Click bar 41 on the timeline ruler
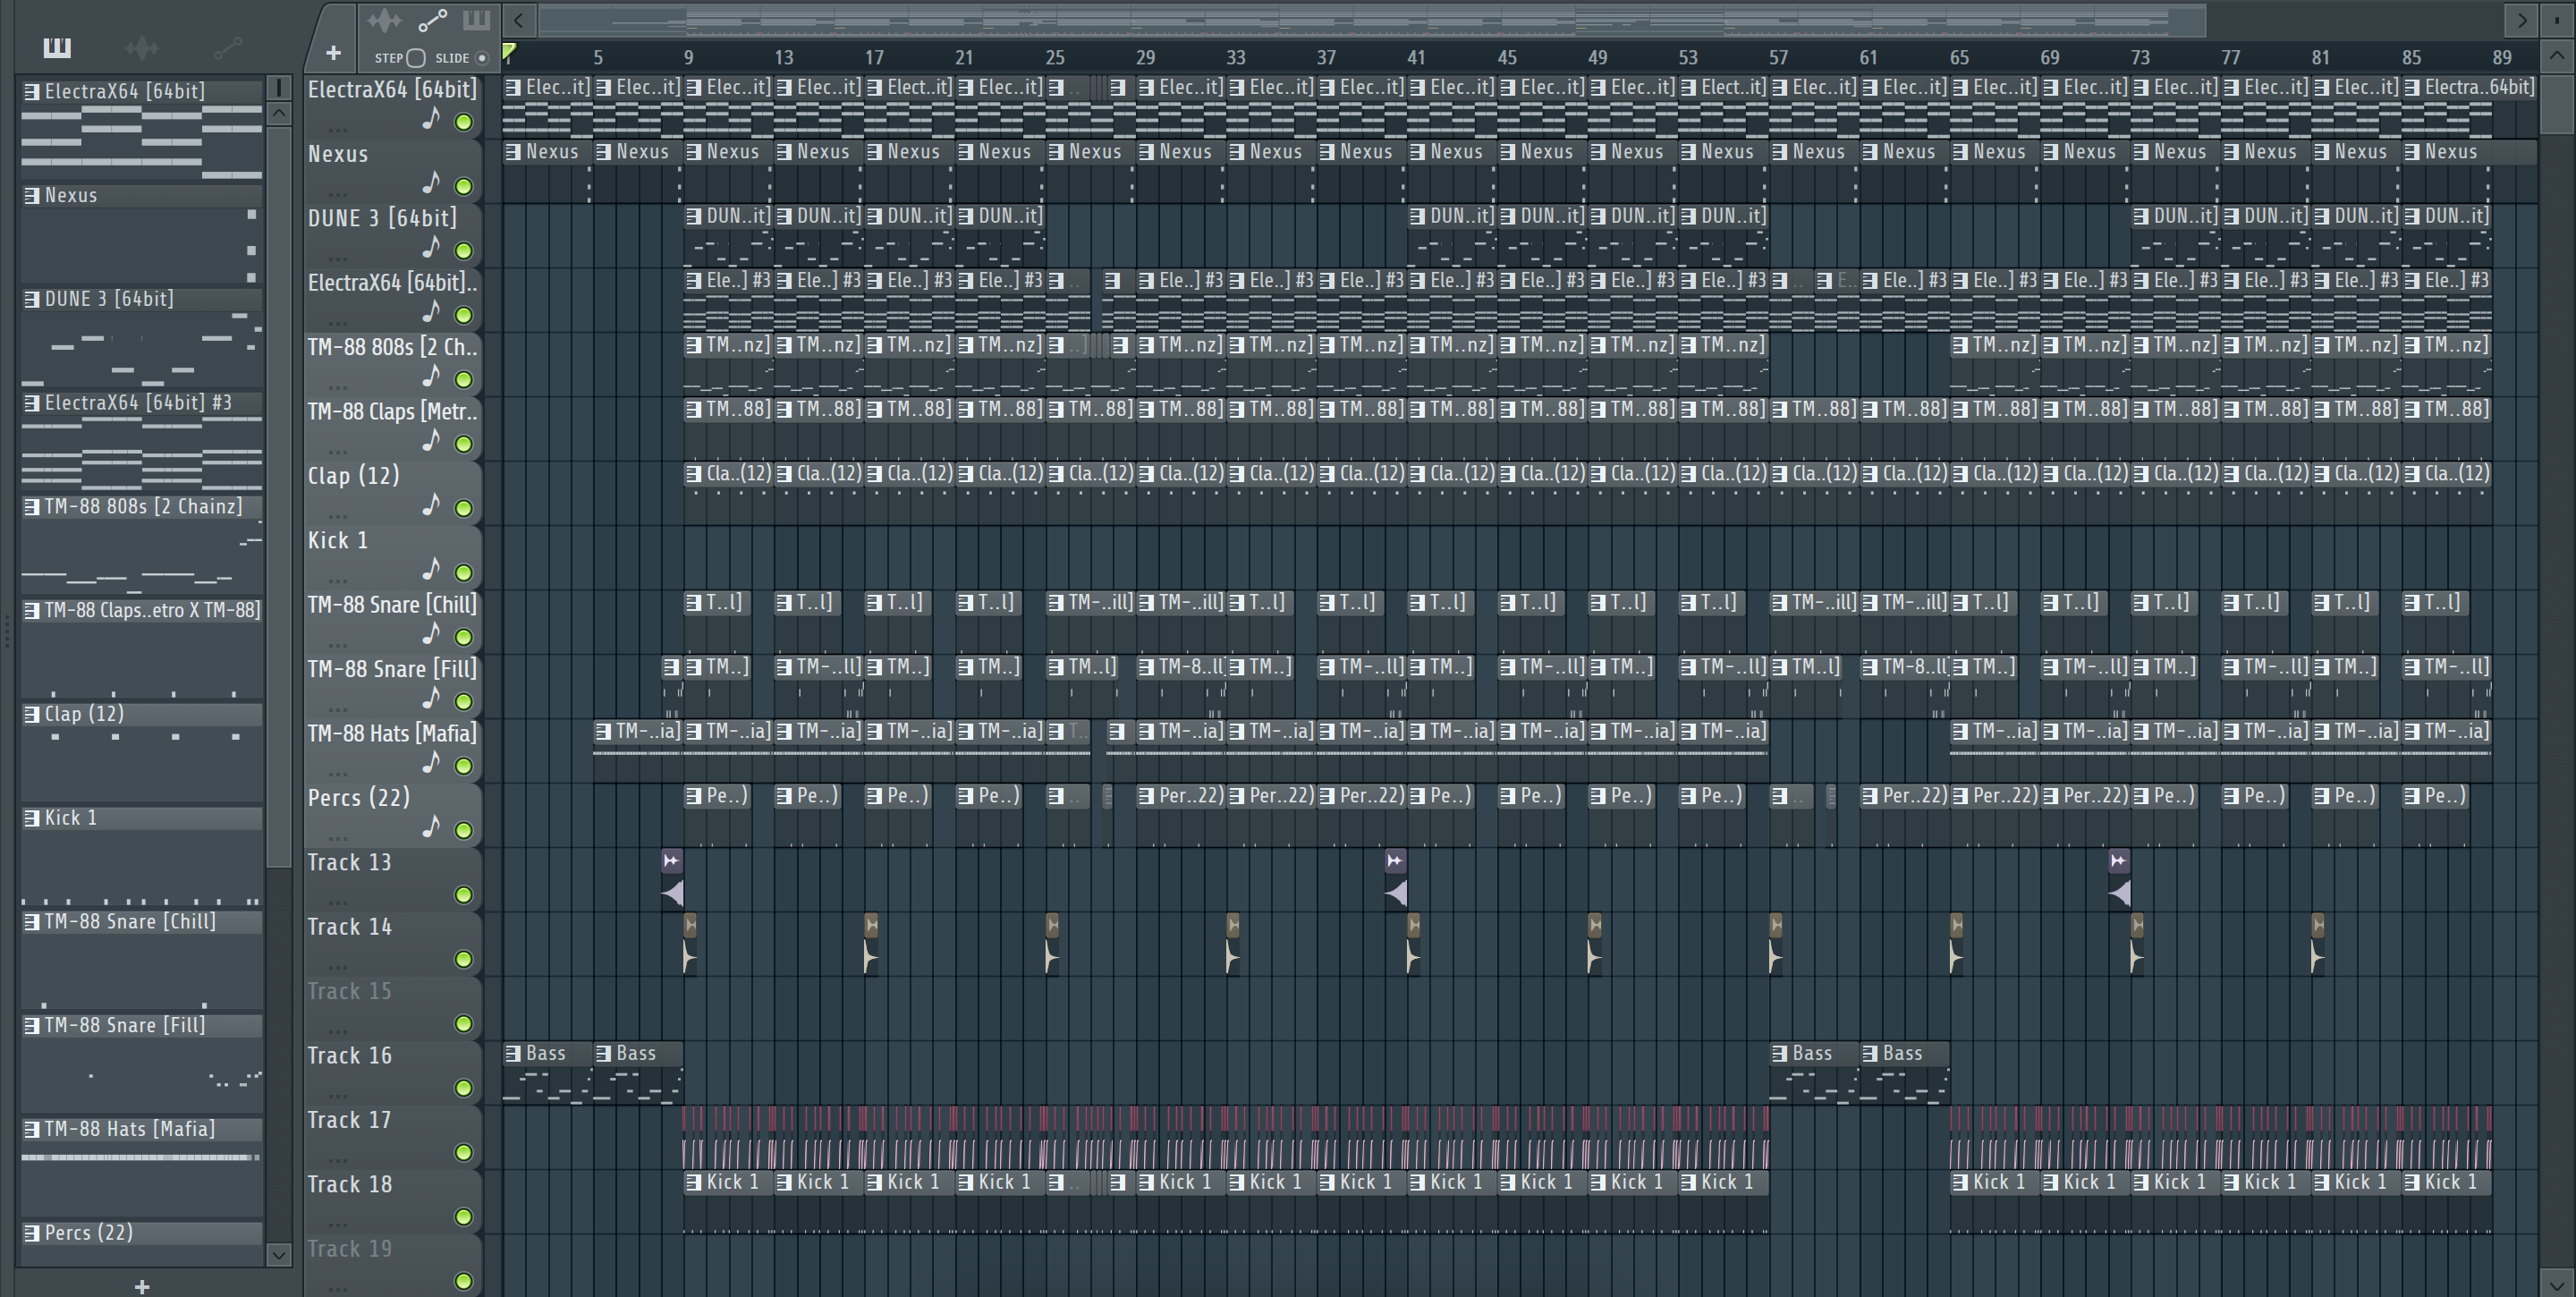This screenshot has height=1297, width=2576. click(1416, 58)
